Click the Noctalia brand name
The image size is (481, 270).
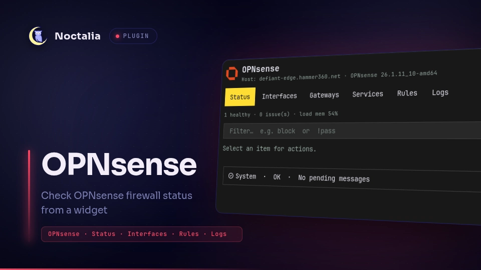[x=78, y=36]
